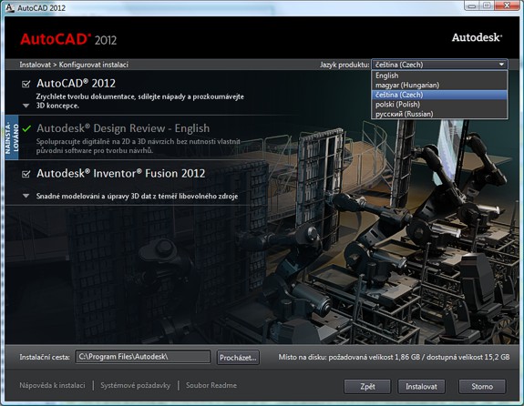Click the NAINSTALOVÁNO side label
Viewport: 524px width, 406px height.
coord(12,137)
